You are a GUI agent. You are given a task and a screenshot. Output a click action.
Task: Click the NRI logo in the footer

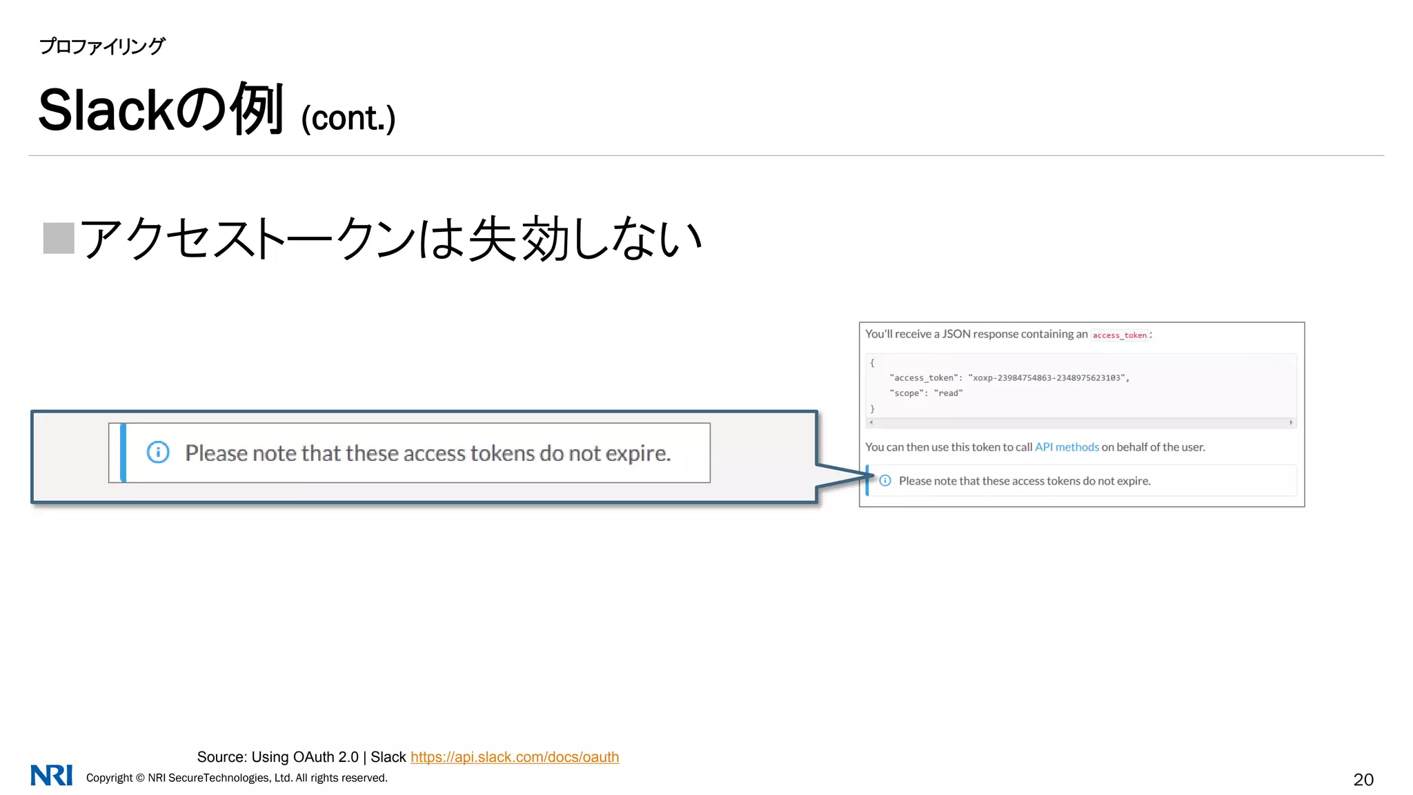(x=52, y=775)
